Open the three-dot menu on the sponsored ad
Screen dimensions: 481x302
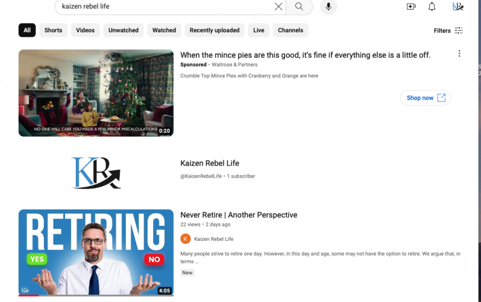[x=459, y=54]
